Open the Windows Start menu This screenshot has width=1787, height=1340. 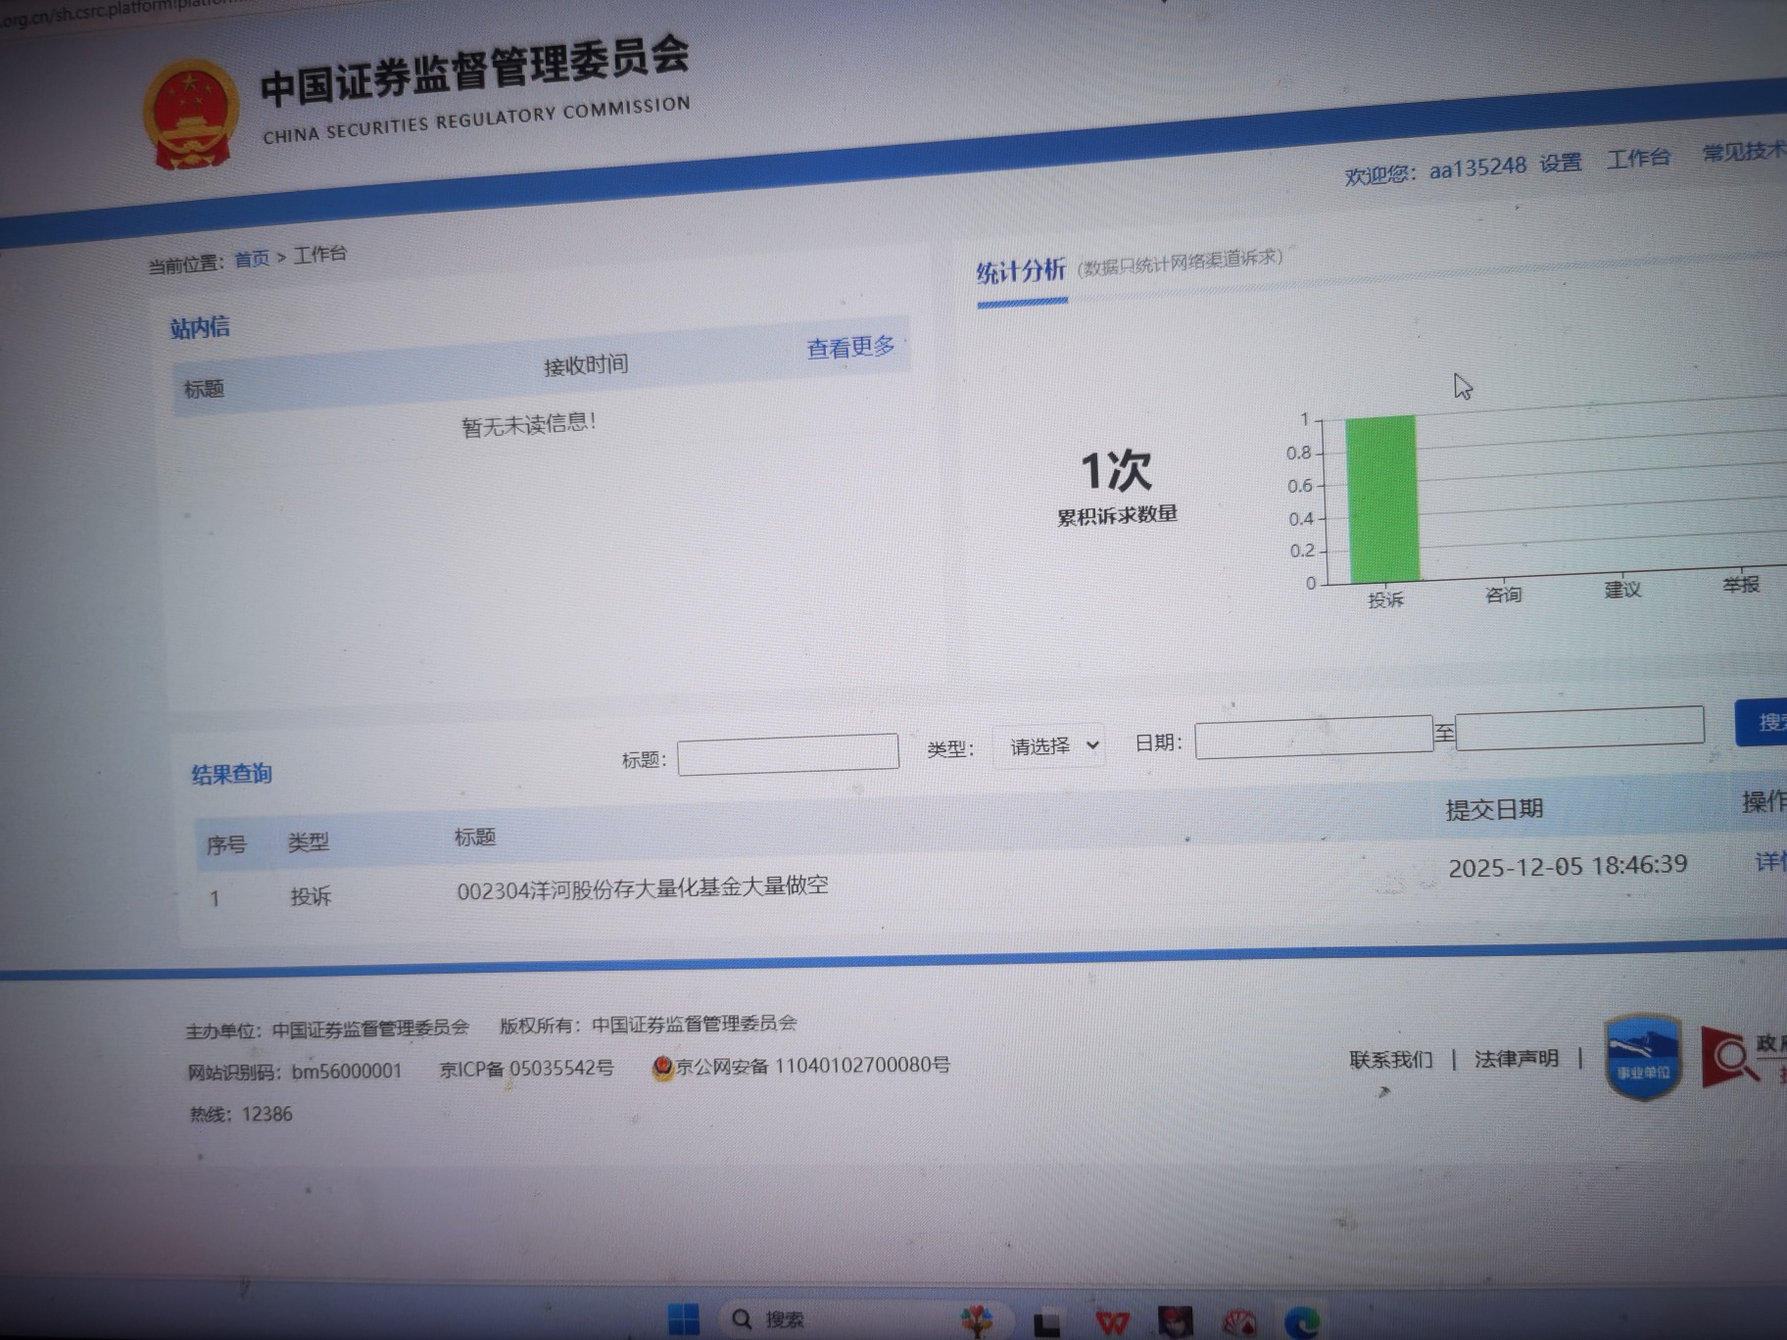(x=683, y=1319)
